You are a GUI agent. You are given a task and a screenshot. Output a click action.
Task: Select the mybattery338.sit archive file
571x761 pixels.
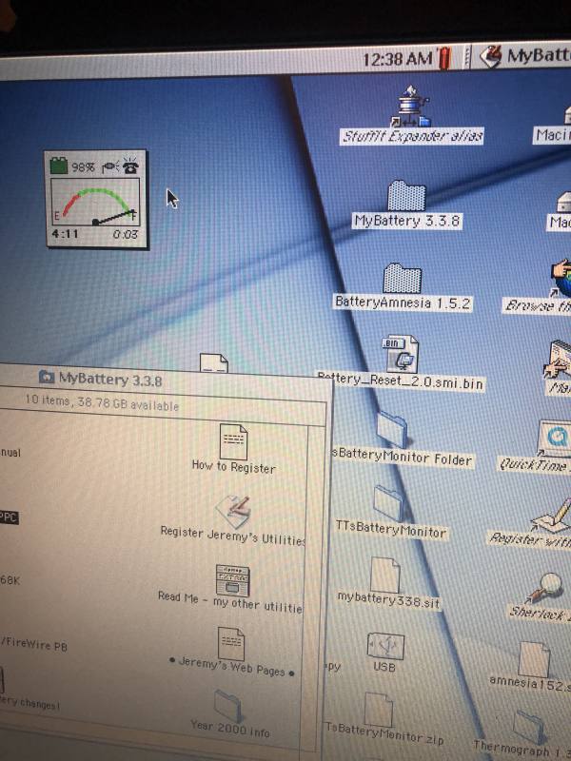[x=385, y=575]
